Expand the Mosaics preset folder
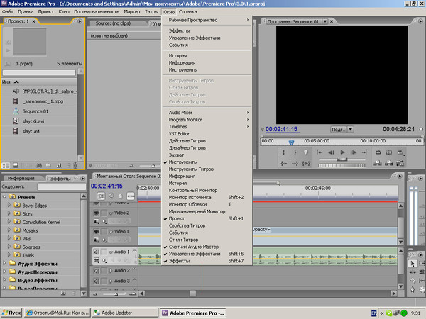Image resolution: width=426 pixels, height=319 pixels. pos(9,230)
